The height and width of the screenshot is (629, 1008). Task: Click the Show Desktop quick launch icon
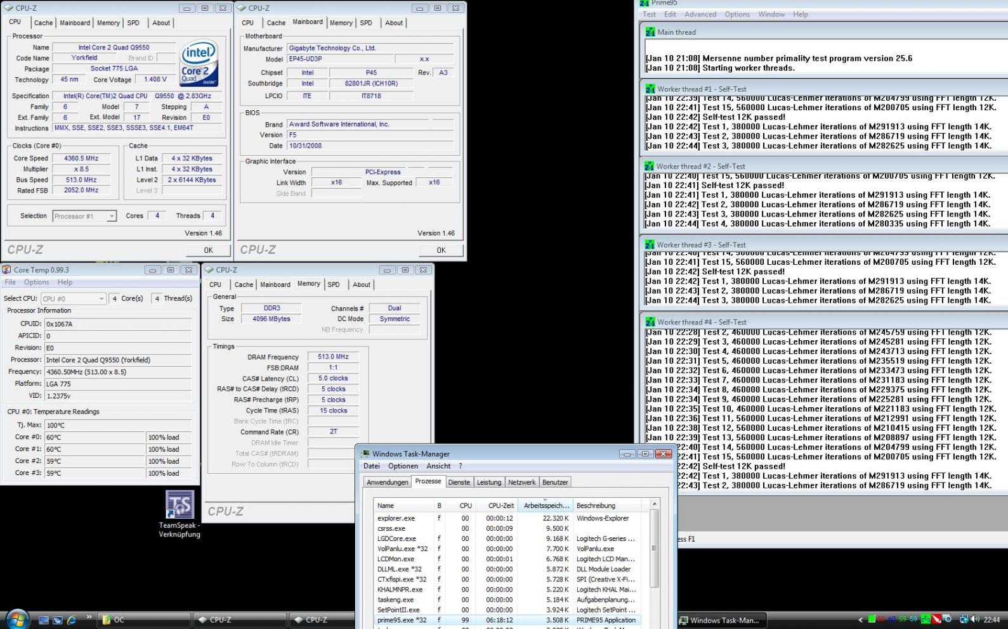(x=44, y=620)
